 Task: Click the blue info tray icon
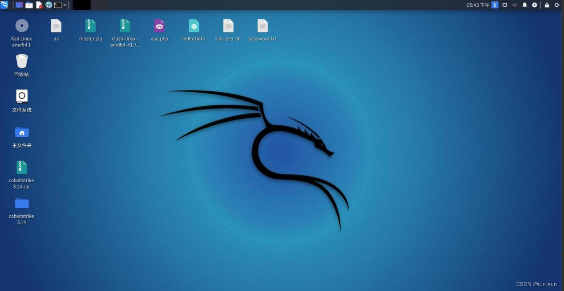pos(495,5)
